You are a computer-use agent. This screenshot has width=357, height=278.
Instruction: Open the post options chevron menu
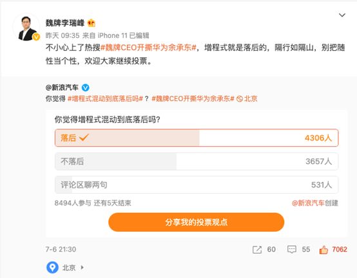(x=342, y=15)
